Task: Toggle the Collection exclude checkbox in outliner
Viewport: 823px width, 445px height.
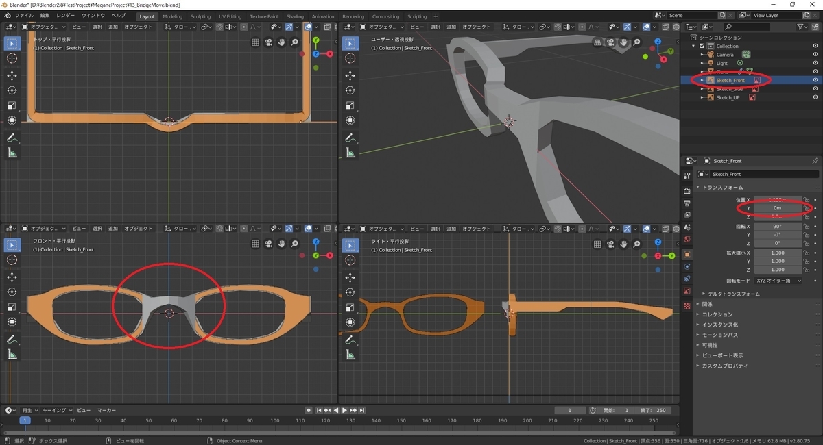Action: (702, 46)
